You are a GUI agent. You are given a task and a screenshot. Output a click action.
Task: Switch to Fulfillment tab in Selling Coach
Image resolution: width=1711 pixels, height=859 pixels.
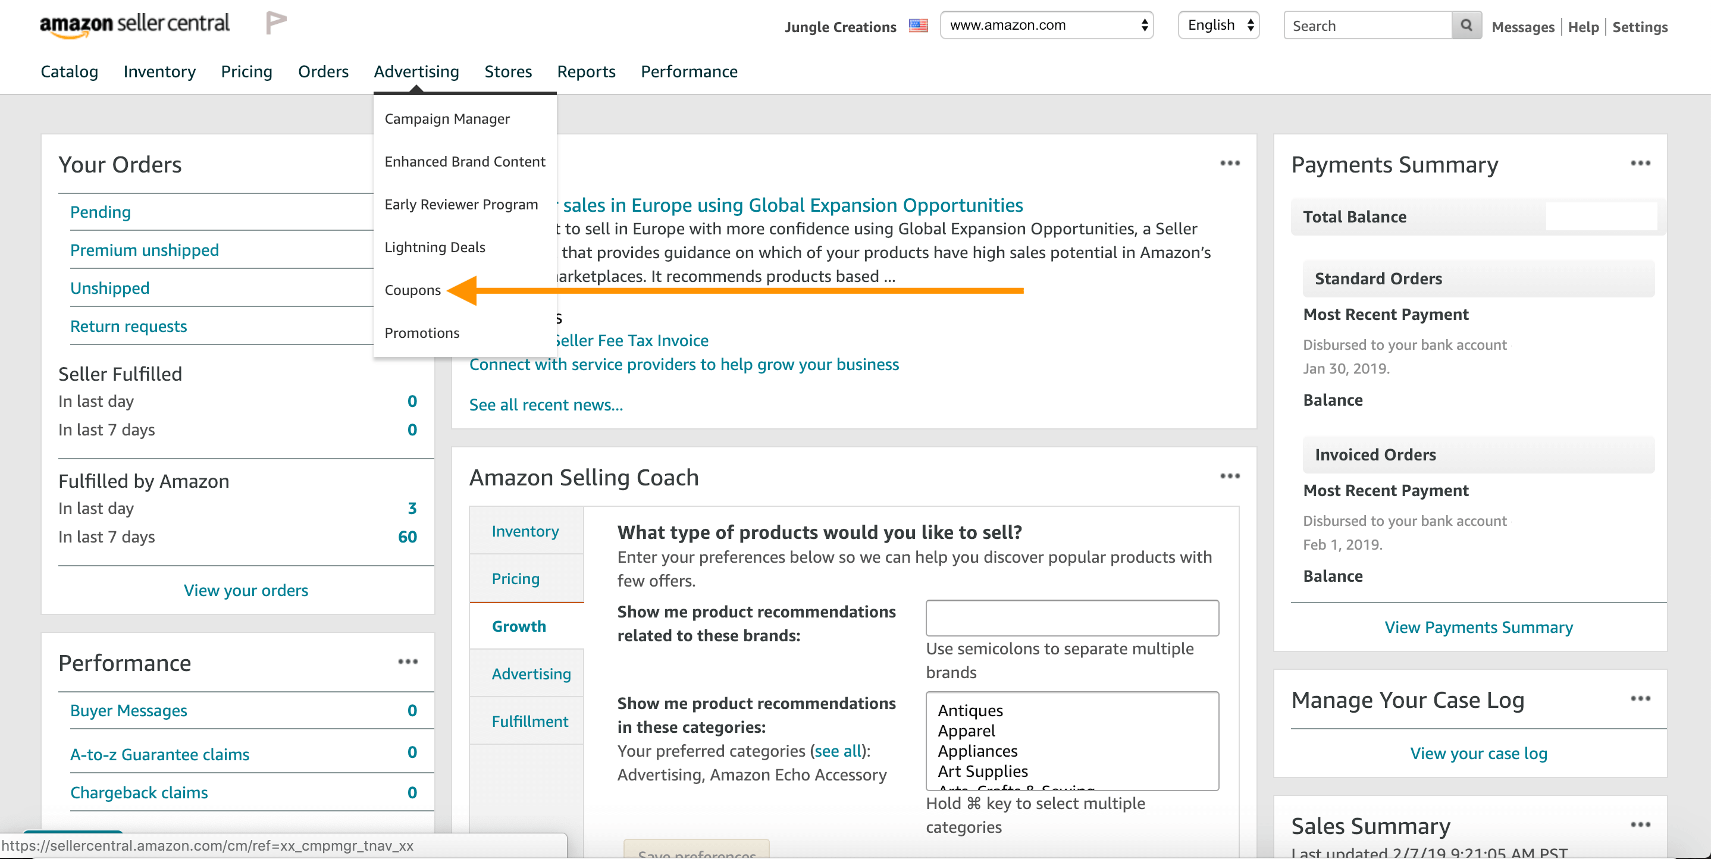(526, 722)
